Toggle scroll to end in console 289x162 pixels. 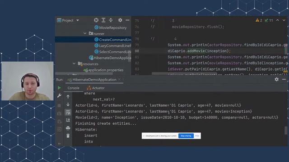pyautogui.click(x=68, y=120)
